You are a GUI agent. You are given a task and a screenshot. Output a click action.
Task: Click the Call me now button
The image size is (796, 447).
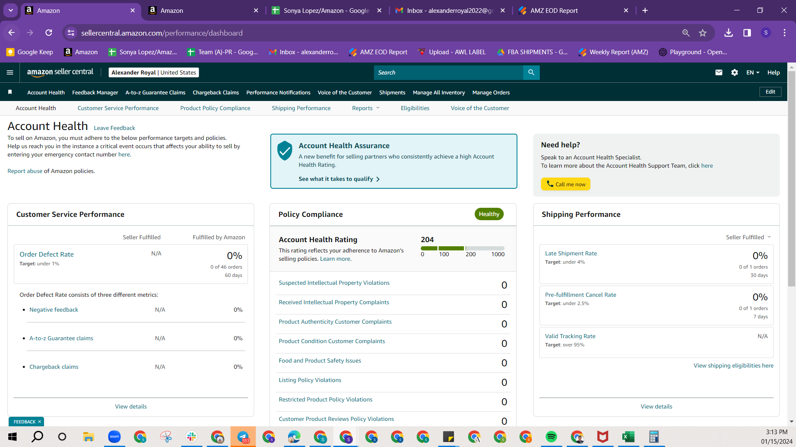coord(565,184)
